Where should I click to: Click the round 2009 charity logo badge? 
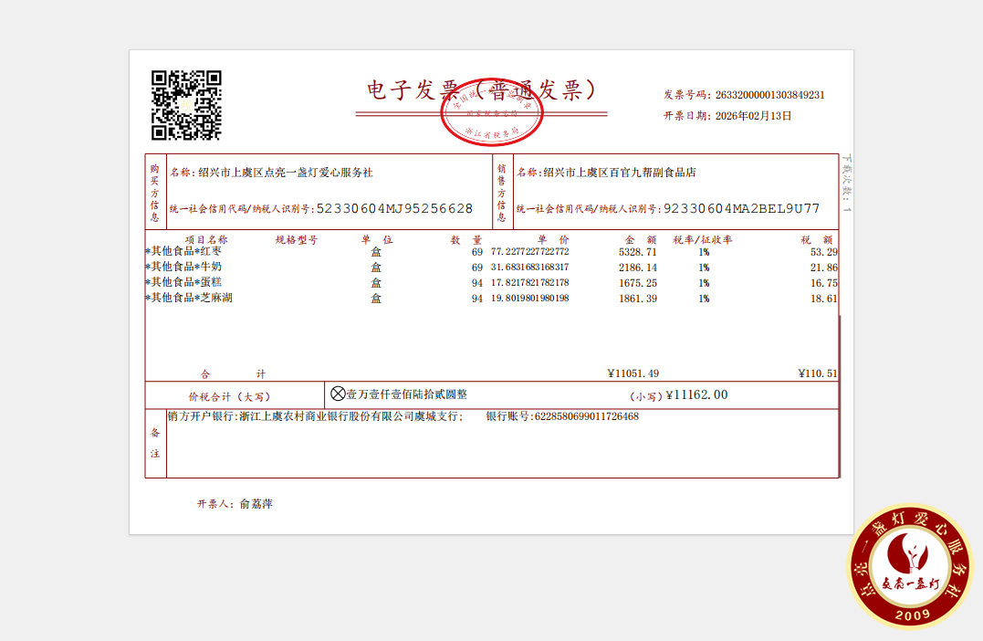point(914,565)
